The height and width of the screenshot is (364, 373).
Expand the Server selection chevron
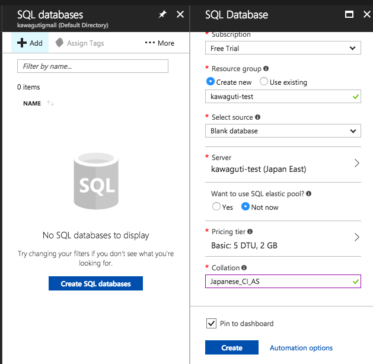coord(356,164)
